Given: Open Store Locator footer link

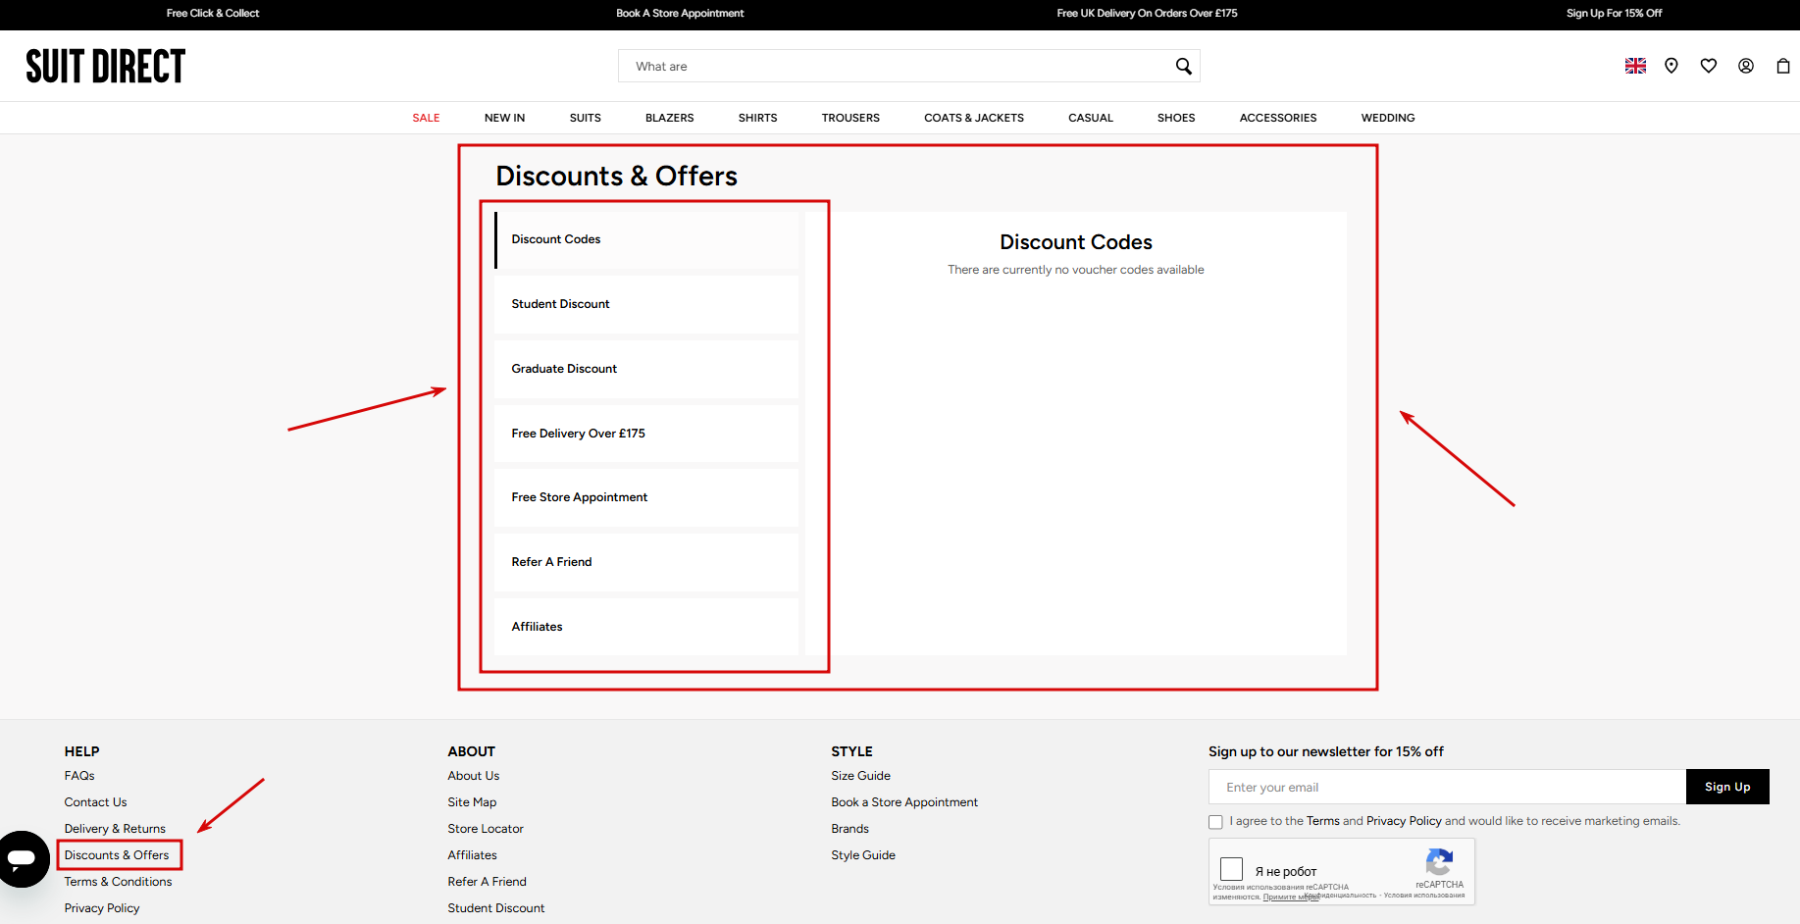Looking at the screenshot, I should [x=486, y=829].
